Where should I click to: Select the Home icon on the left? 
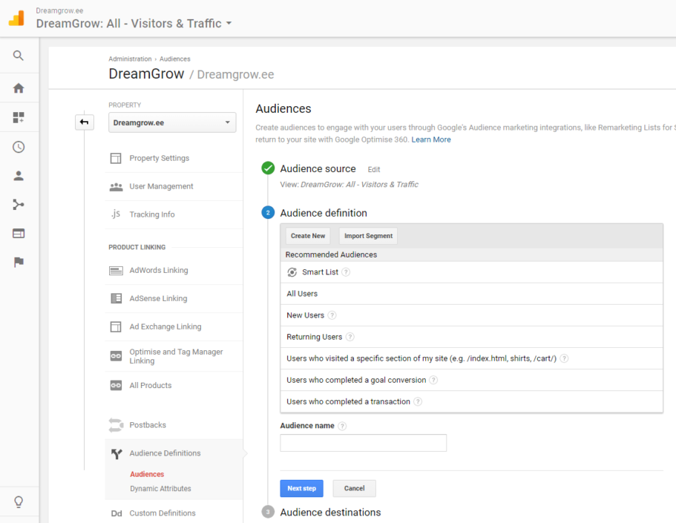coord(19,88)
